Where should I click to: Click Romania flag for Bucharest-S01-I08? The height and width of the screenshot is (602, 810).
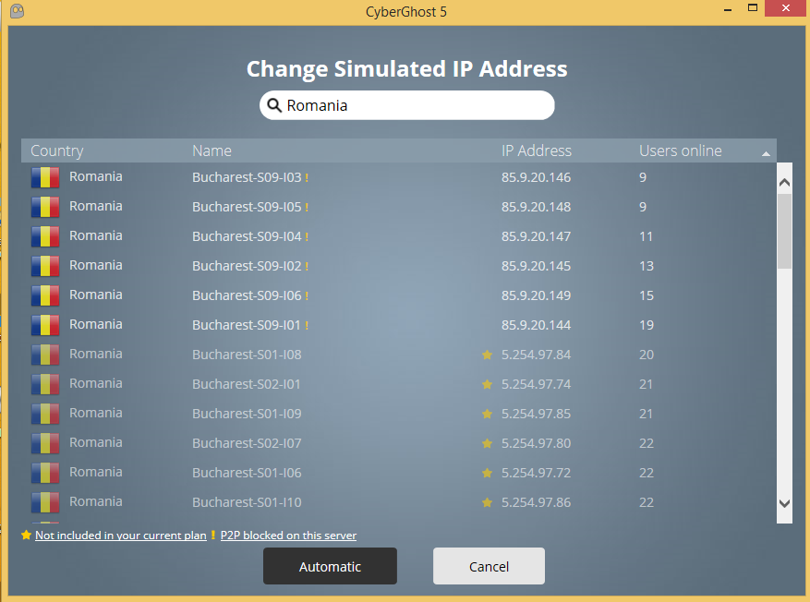(x=45, y=355)
